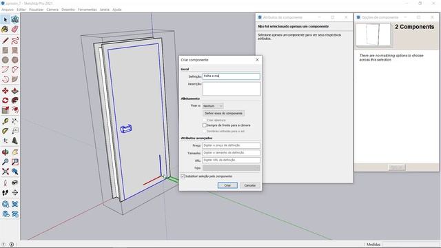Choose the Text label tool
441x248 pixels.
tap(15, 131)
